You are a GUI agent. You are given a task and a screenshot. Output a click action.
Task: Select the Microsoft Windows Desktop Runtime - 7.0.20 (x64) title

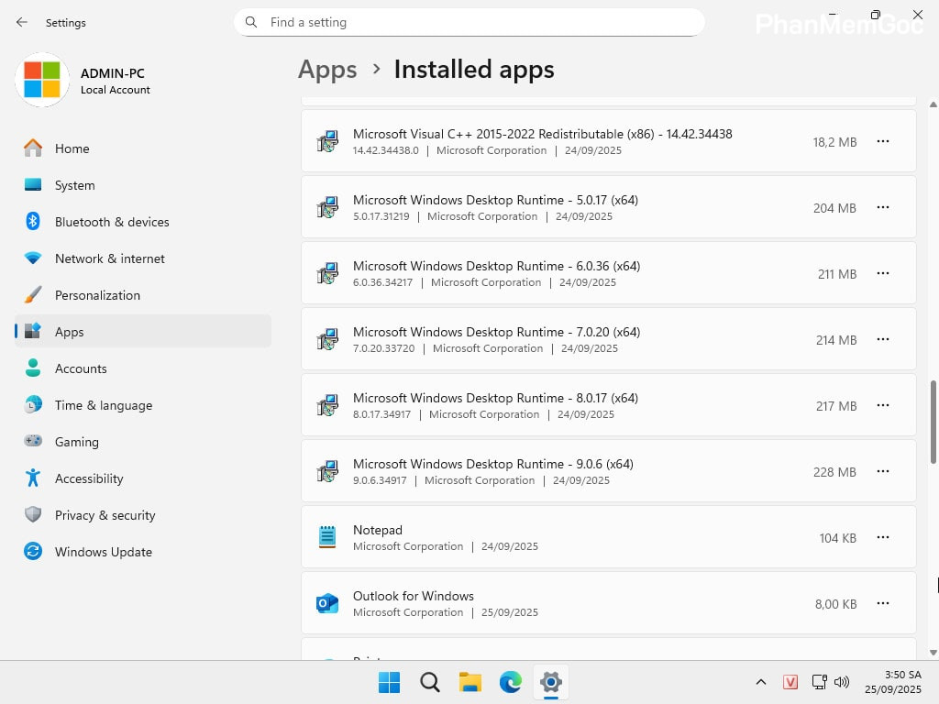pos(496,332)
